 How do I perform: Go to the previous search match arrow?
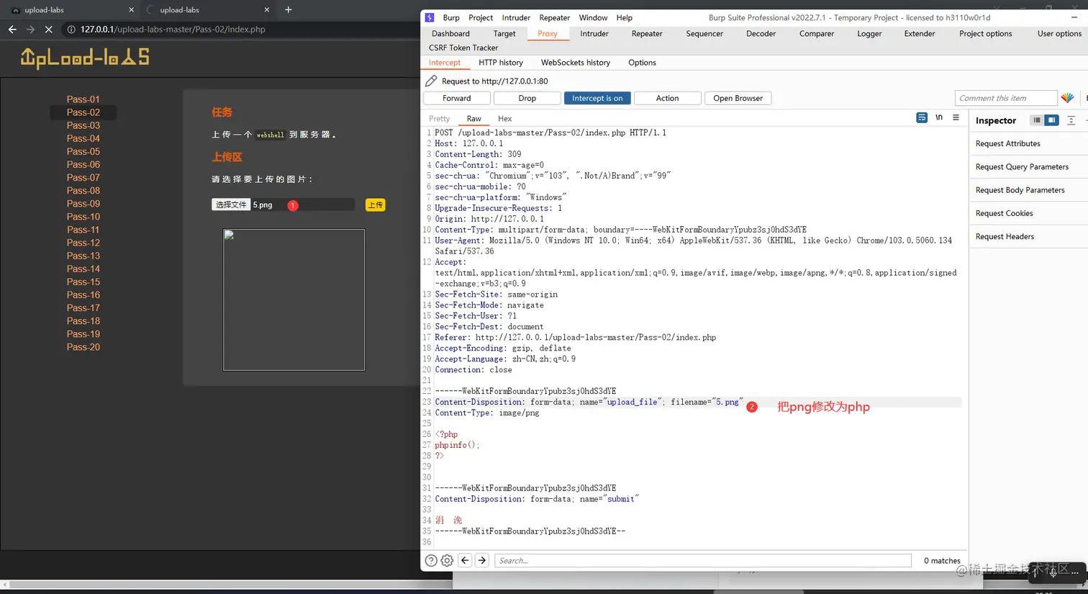coord(465,560)
